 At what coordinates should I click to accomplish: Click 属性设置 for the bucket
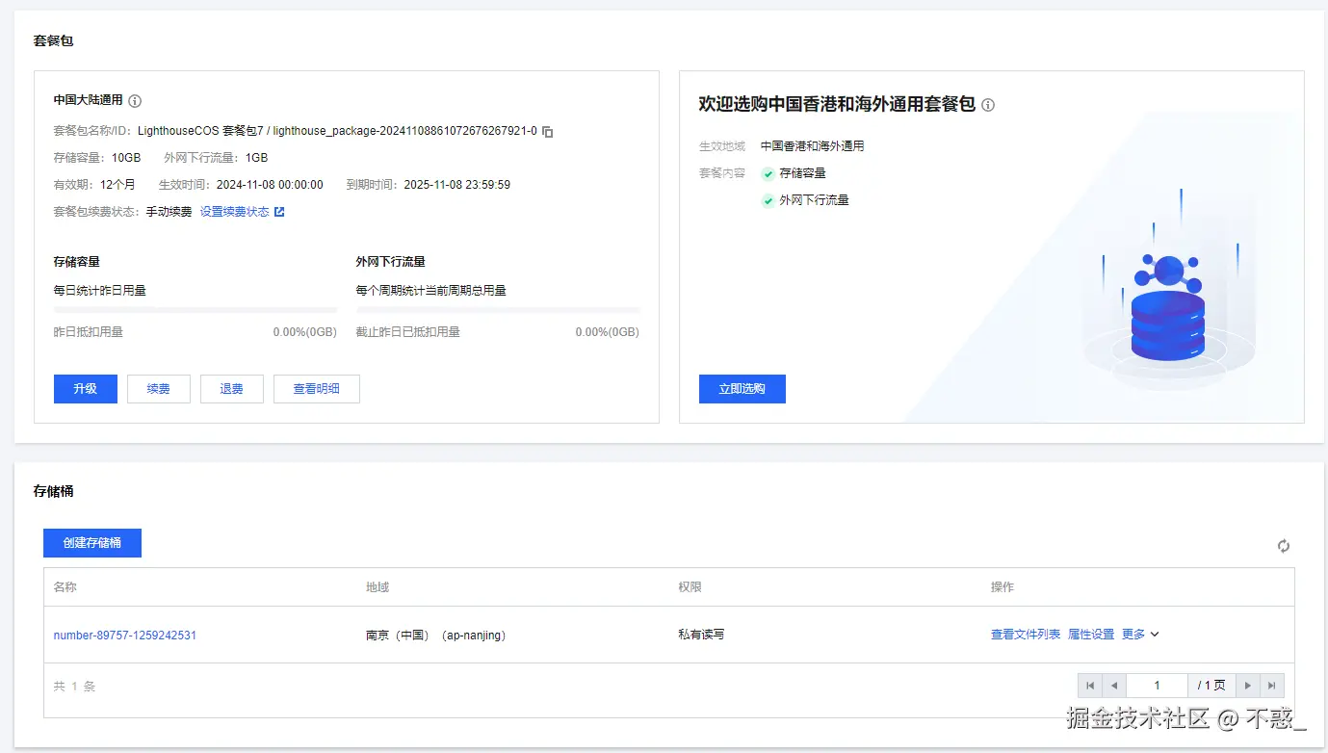point(1090,634)
